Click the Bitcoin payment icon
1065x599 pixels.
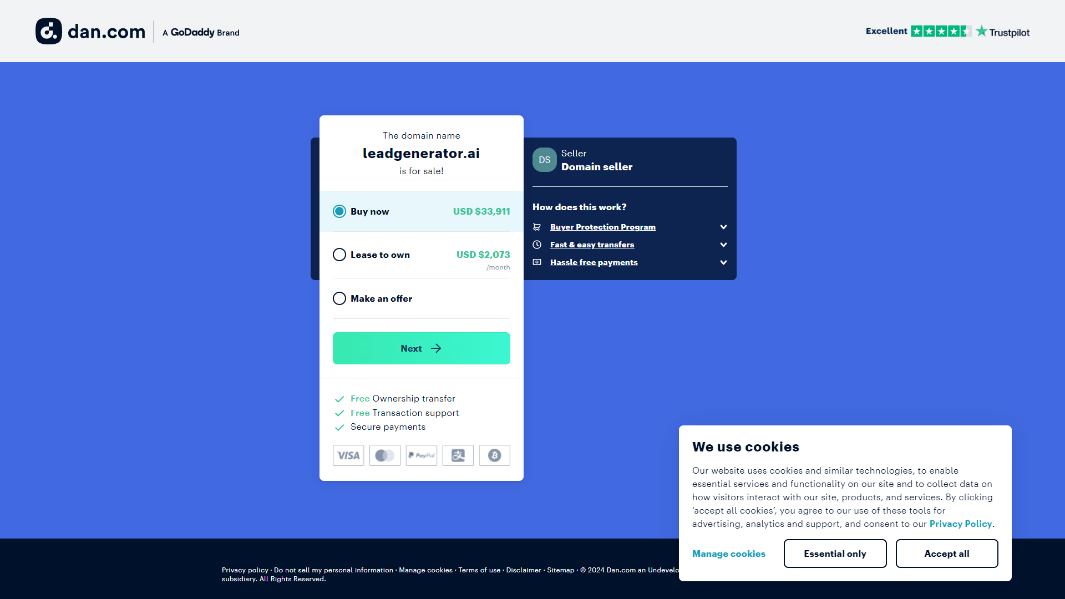494,455
